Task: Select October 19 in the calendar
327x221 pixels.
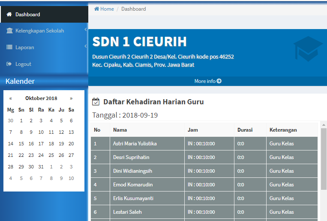Action: click(x=61, y=144)
